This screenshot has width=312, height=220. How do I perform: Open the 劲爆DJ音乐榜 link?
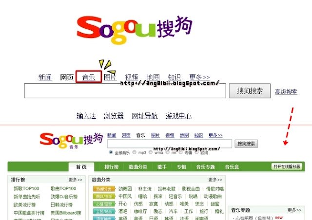tap(64, 197)
